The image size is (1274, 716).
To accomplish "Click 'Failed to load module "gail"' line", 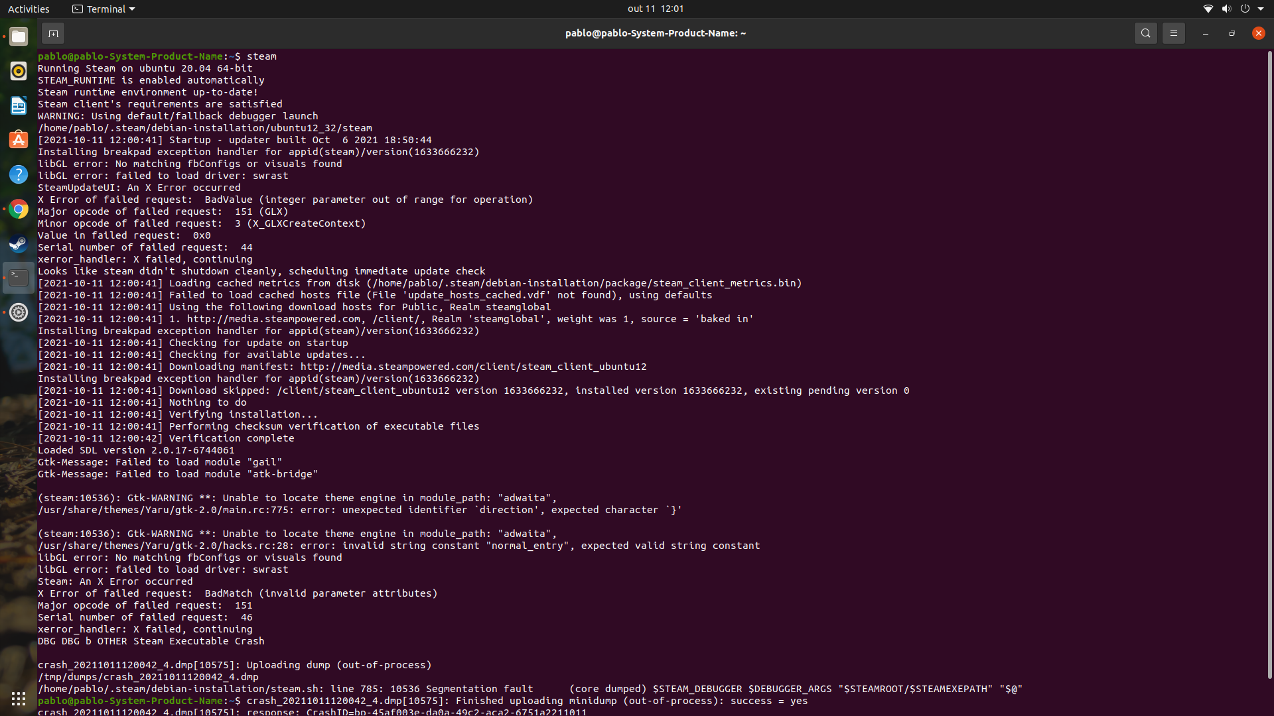I will (160, 462).
